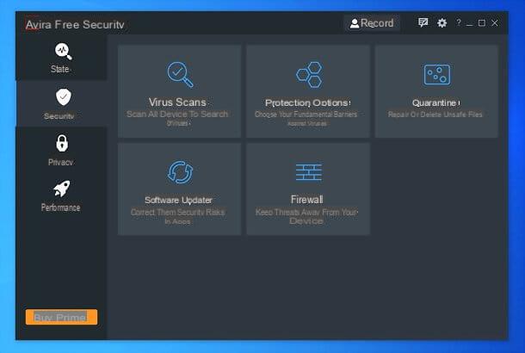Click the Privacy label in sidebar
This screenshot has width=525, height=353.
[x=60, y=162]
